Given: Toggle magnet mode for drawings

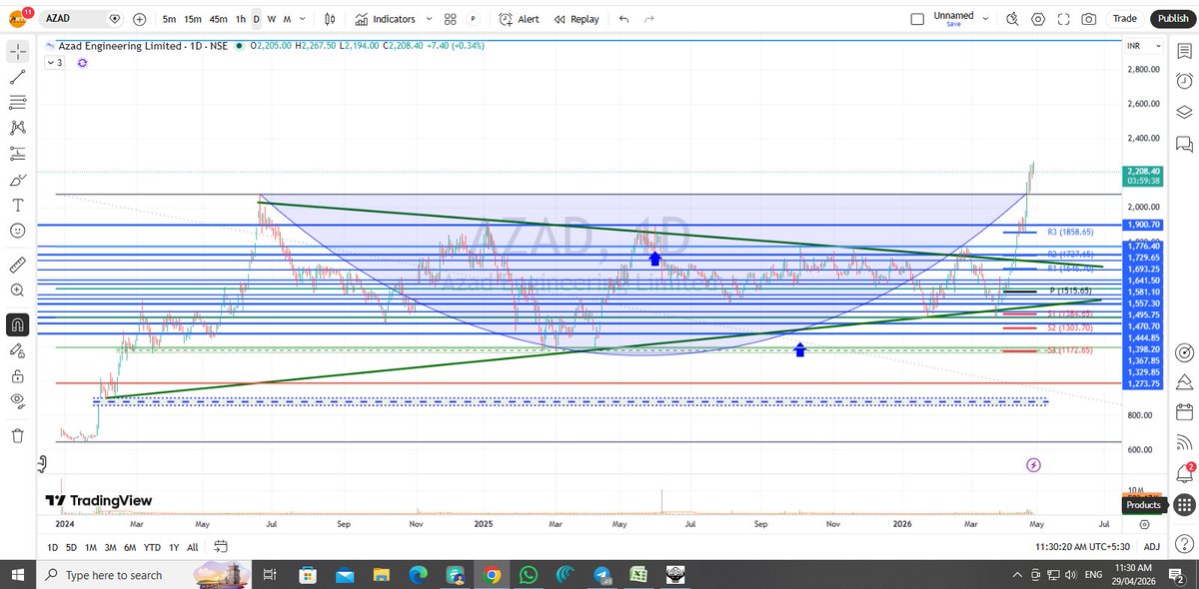Looking at the screenshot, I should pos(17,323).
